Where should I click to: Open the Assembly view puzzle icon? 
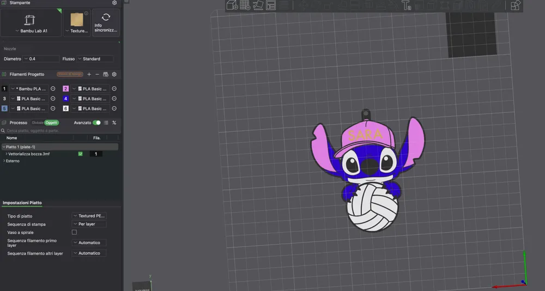click(516, 5)
